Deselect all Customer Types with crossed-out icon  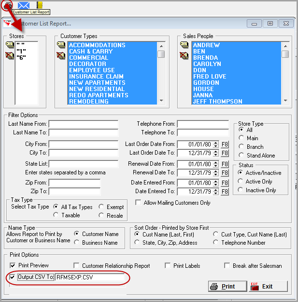point(61,55)
